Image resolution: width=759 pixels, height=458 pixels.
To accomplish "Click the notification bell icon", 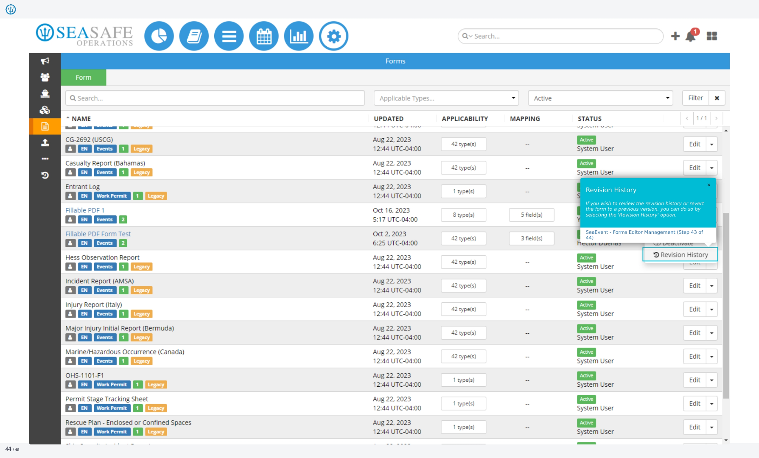I will click(691, 36).
